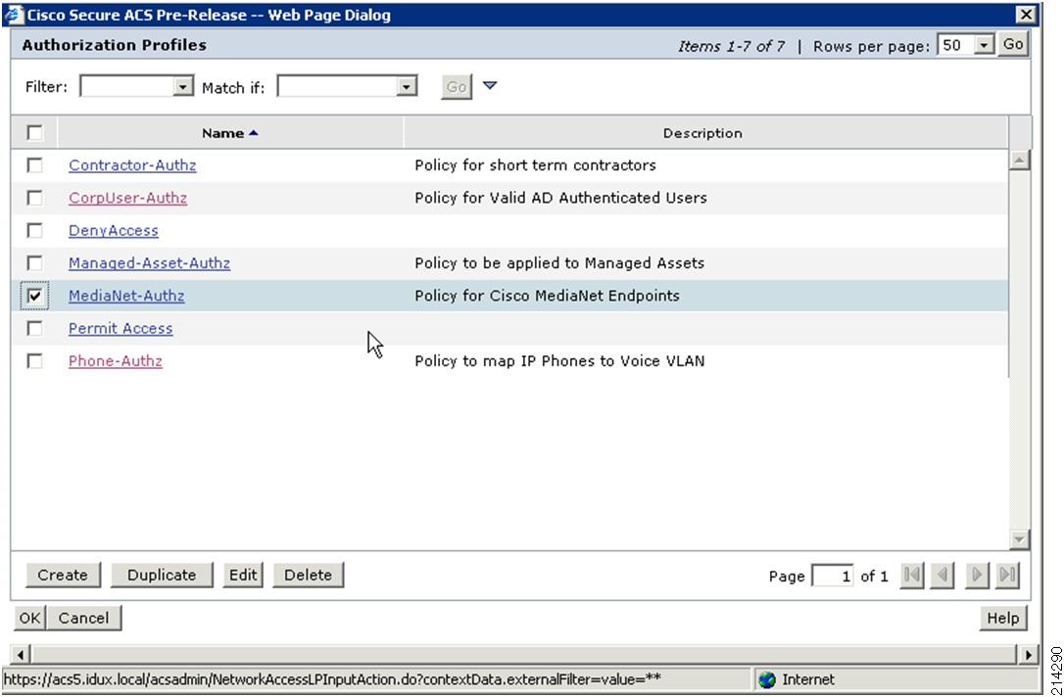Click the table scrollbar down arrow
This screenshot has height=697, width=1064.
coord(1020,539)
